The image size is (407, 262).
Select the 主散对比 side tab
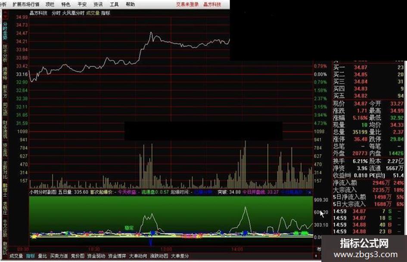(5, 170)
